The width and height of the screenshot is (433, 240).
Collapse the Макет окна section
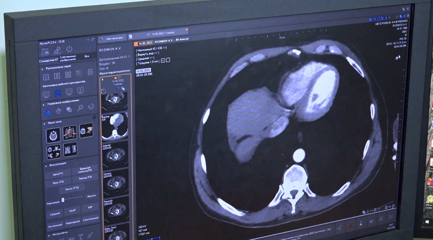[44, 123]
